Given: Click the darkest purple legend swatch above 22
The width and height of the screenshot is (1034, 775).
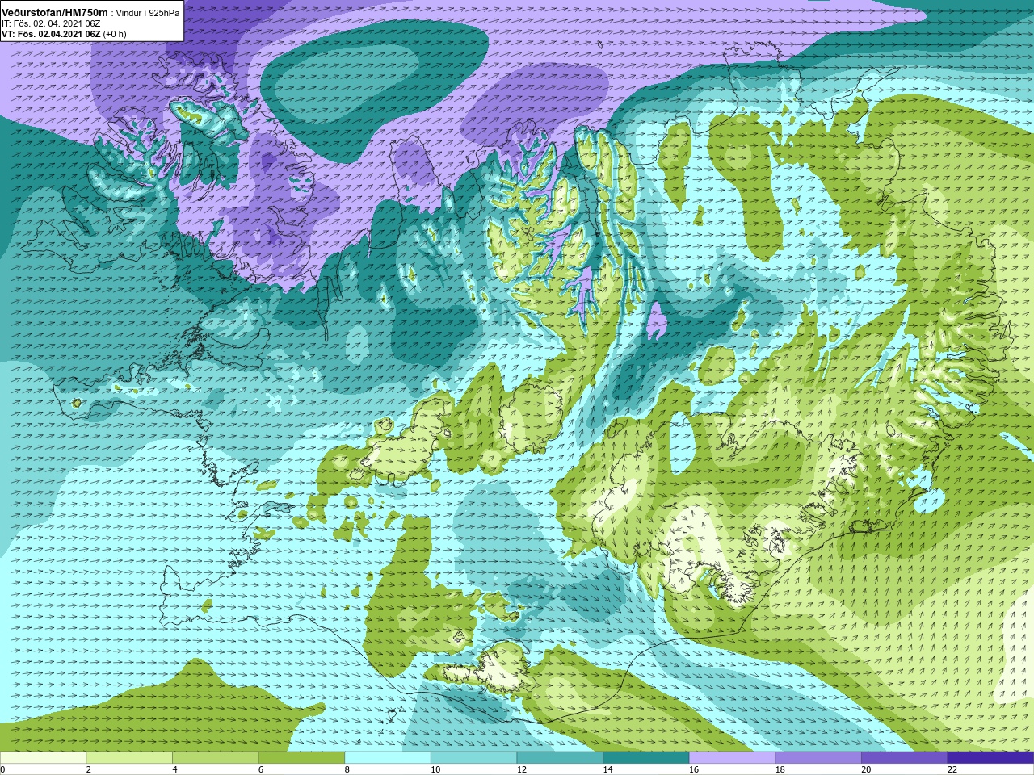Looking at the screenshot, I should 990,758.
